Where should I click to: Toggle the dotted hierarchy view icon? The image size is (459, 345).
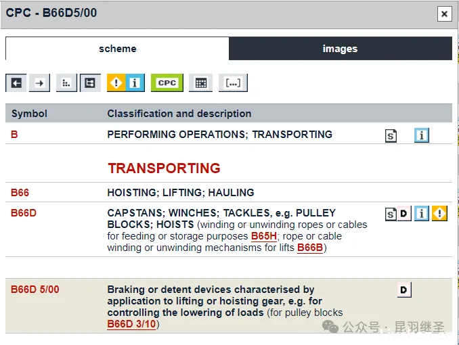tap(66, 83)
